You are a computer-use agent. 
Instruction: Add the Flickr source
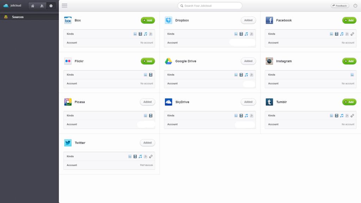[148, 61]
